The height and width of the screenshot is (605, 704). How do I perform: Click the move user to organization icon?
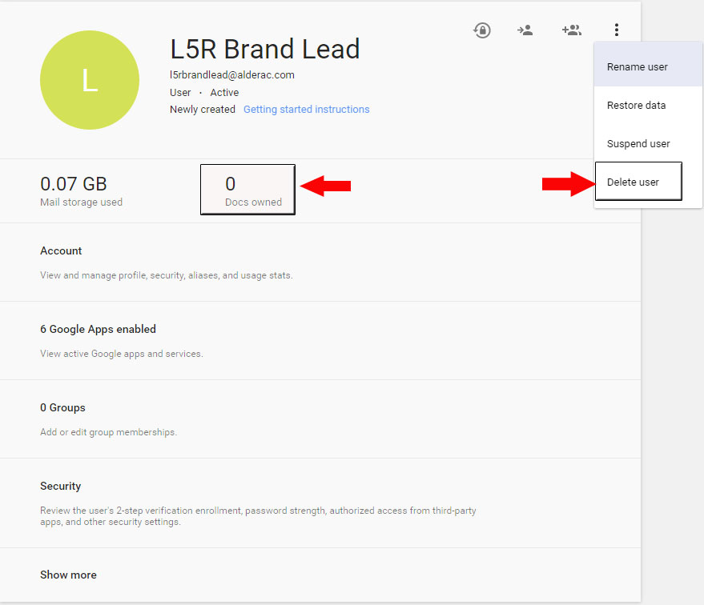click(525, 30)
